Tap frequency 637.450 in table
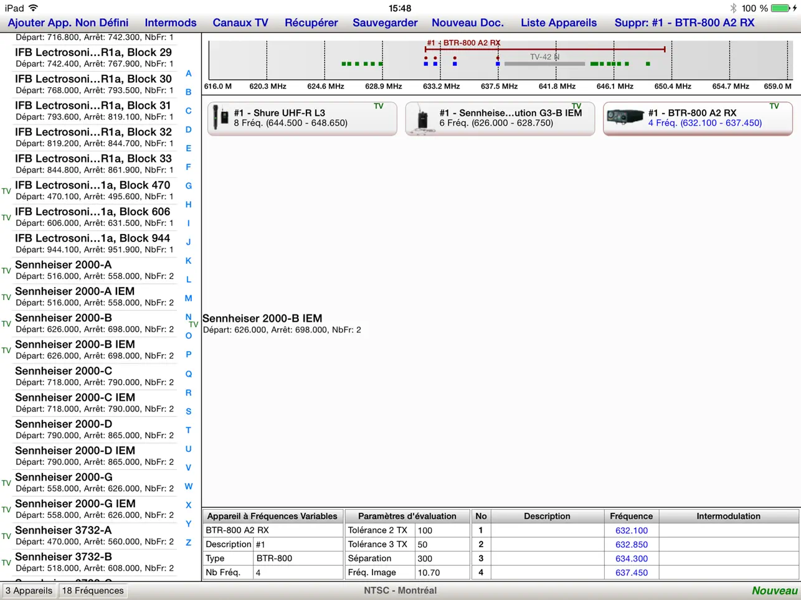 [632, 573]
